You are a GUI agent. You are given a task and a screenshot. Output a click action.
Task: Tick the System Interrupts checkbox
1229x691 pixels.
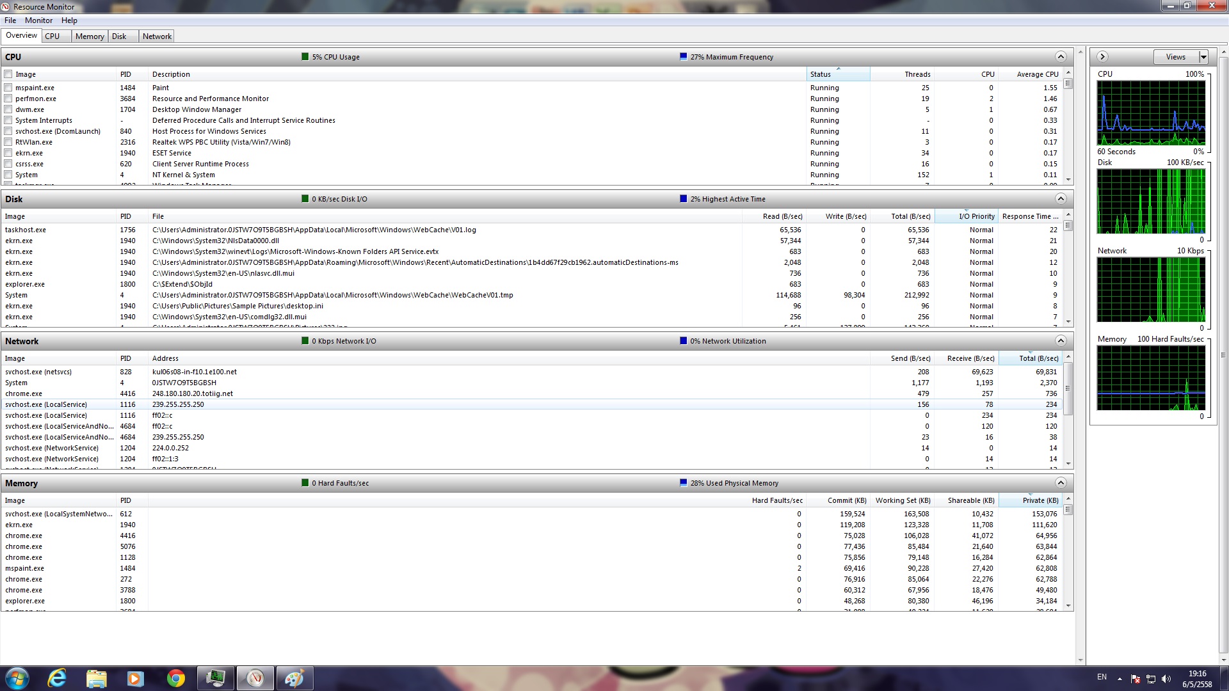click(8, 120)
